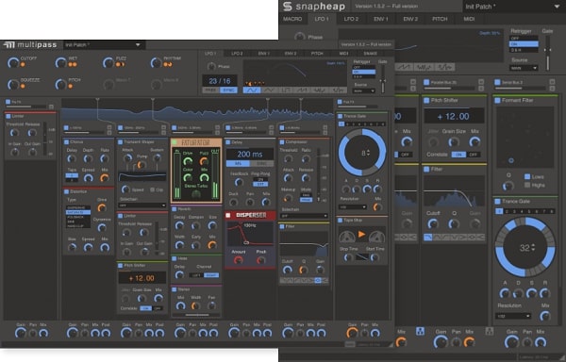Viewport: 566px width, 362px height.
Task: Switch to the LFO 2 tab in Multipass
Action: tap(237, 54)
